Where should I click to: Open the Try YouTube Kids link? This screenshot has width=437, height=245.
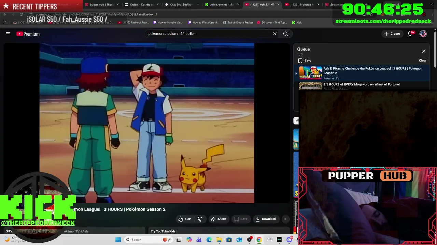click(163, 231)
